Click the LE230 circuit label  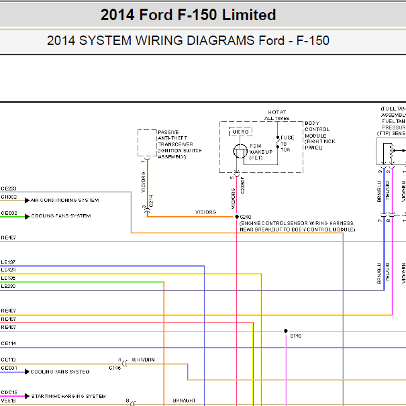pos(8,286)
